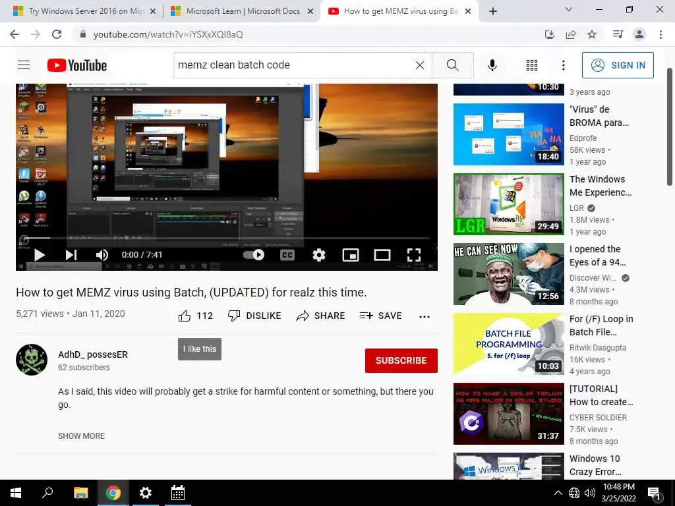This screenshot has width=675, height=506.
Task: Save the video to a playlist
Action: (x=381, y=316)
